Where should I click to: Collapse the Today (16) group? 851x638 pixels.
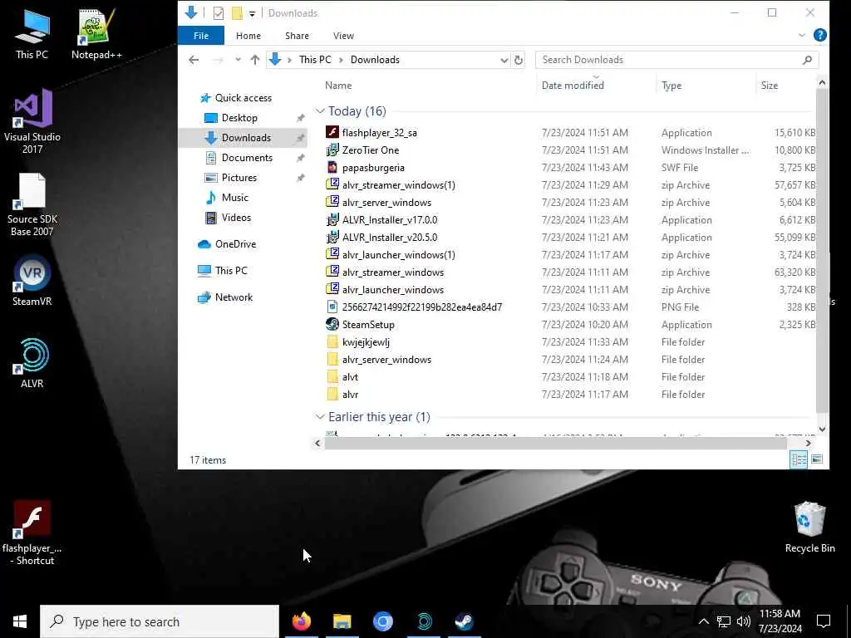point(320,110)
